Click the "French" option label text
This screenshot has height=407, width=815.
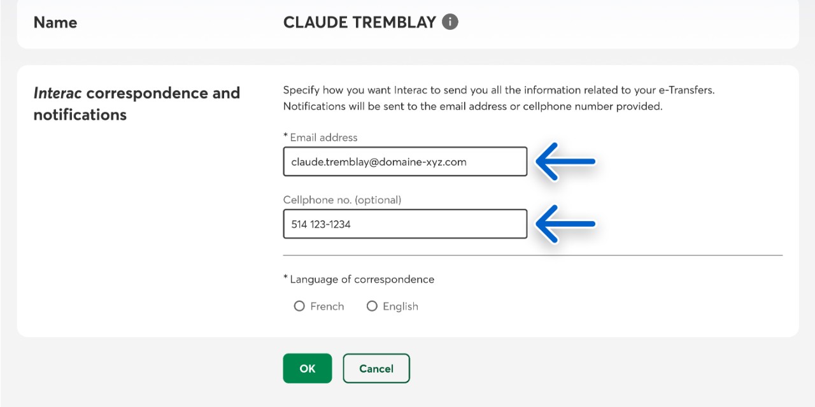click(327, 306)
